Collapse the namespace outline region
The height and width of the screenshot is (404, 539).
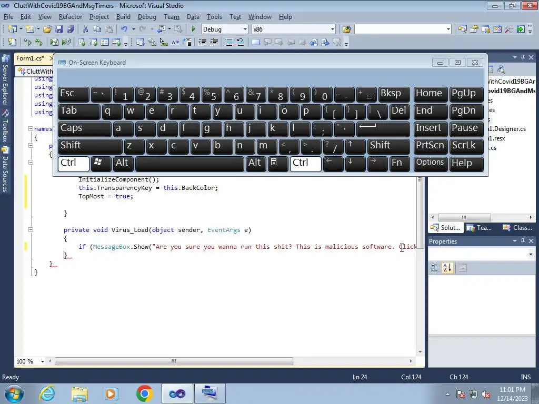[x=31, y=129]
